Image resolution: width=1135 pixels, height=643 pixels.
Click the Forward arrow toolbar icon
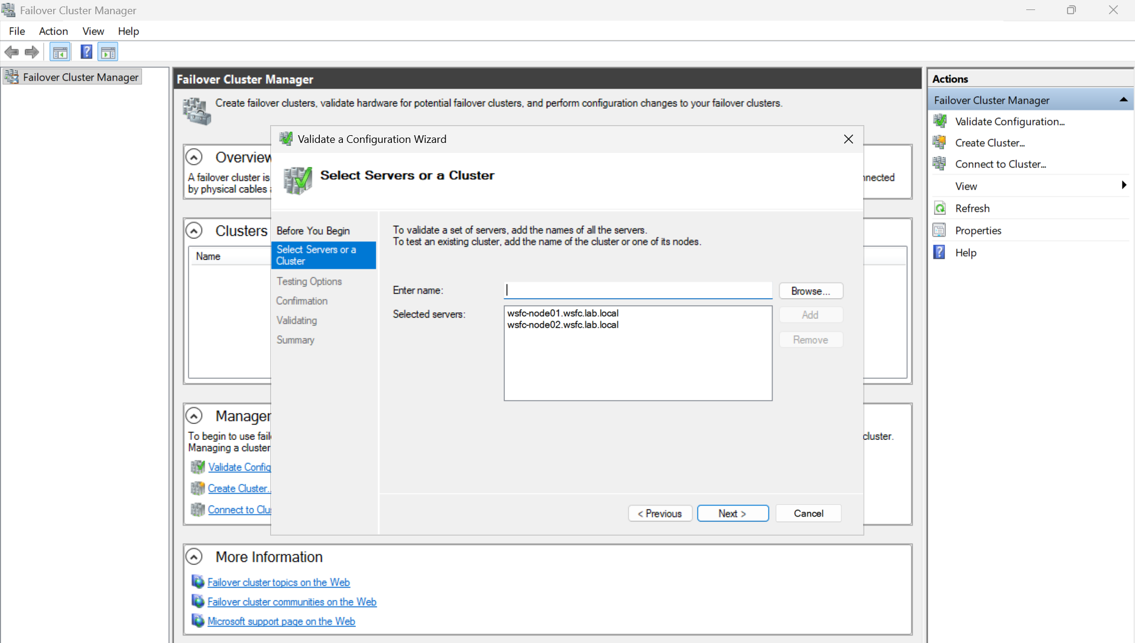coord(32,52)
